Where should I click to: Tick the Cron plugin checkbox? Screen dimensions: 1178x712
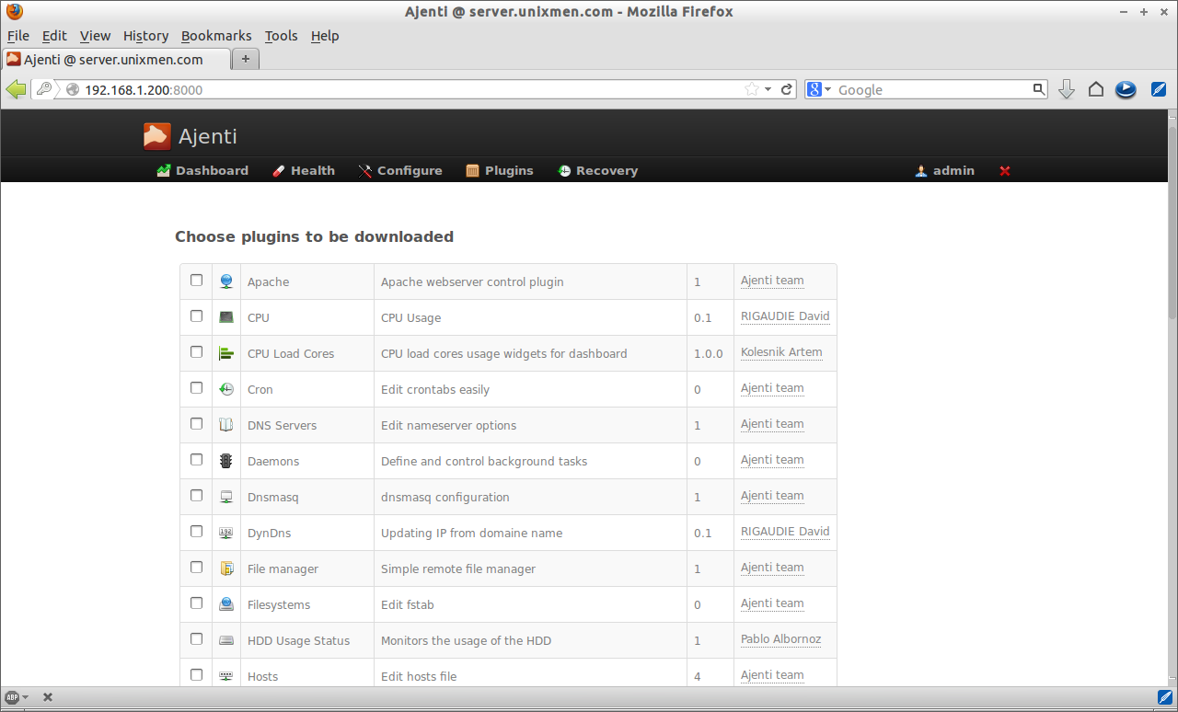tap(196, 387)
